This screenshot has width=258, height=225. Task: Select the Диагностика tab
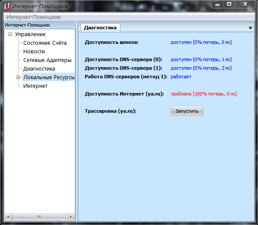coord(100,28)
